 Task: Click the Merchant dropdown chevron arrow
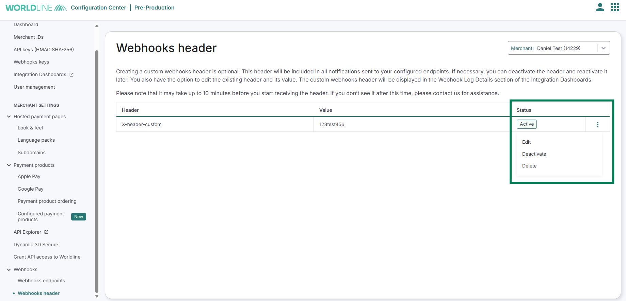point(604,48)
